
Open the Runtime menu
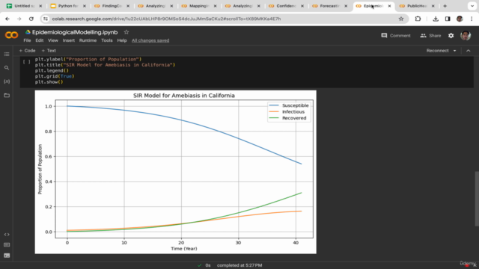pyautogui.click(x=88, y=40)
